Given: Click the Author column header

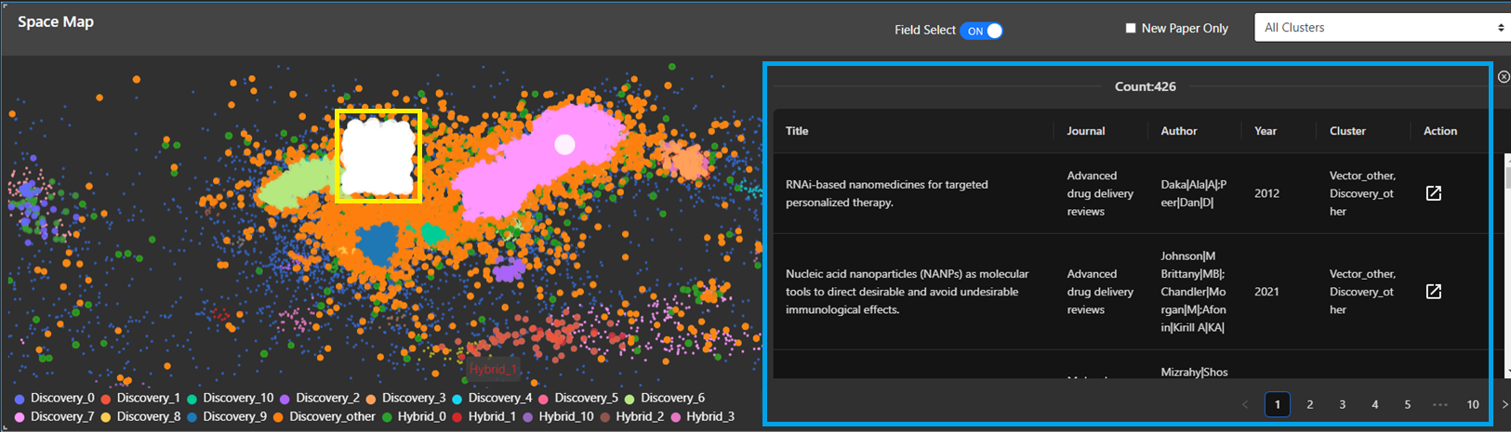Looking at the screenshot, I should [x=1179, y=131].
